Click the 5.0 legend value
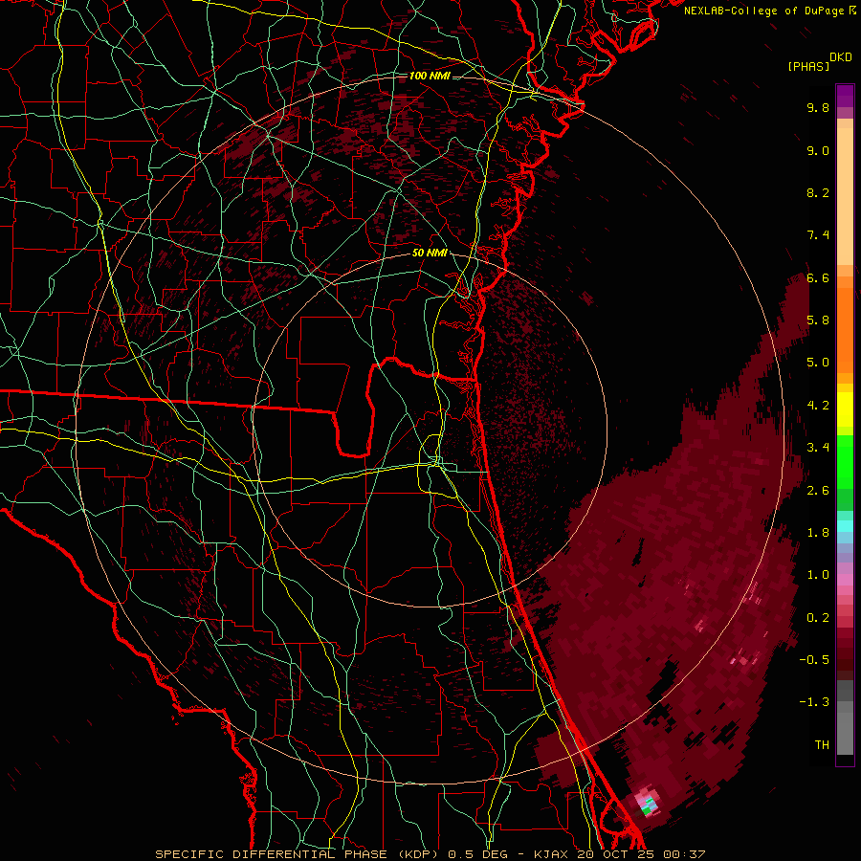 (818, 363)
